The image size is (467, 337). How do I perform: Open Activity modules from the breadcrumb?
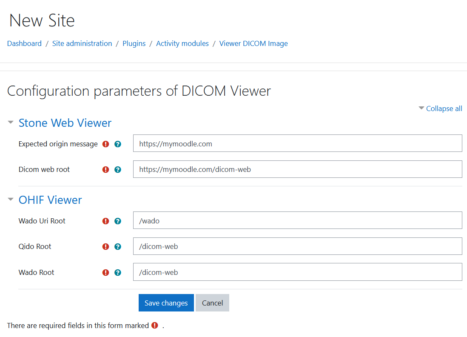tap(182, 43)
